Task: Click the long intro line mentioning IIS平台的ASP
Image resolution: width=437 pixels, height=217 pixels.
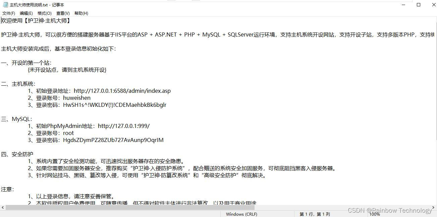Action: pos(218,34)
